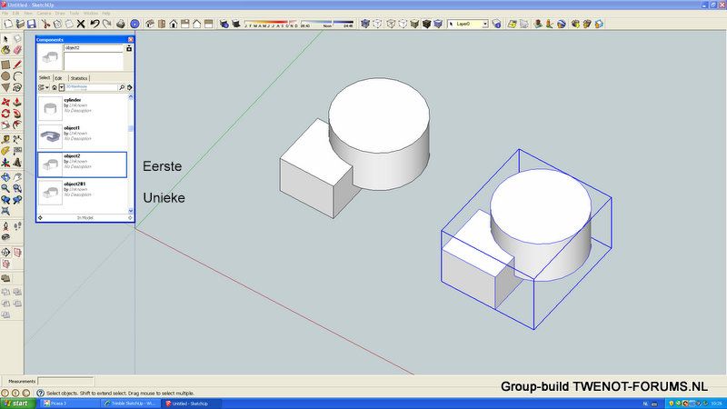Screen dimensions: 727x409
Task: Activate the Line pencil tool
Action: coord(17,65)
